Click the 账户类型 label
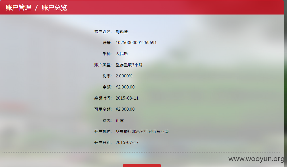Viewport: 287px width, 167px height. [x=103, y=65]
